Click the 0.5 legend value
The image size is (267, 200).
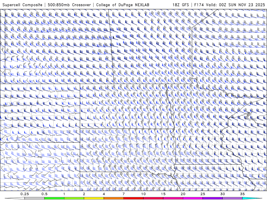click(44, 194)
